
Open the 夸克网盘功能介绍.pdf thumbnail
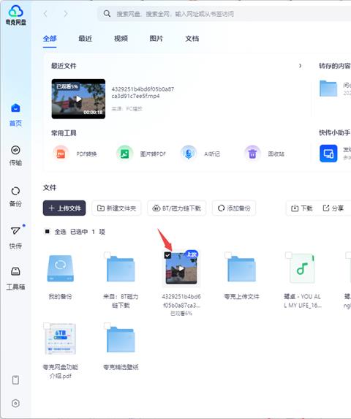[x=61, y=339]
